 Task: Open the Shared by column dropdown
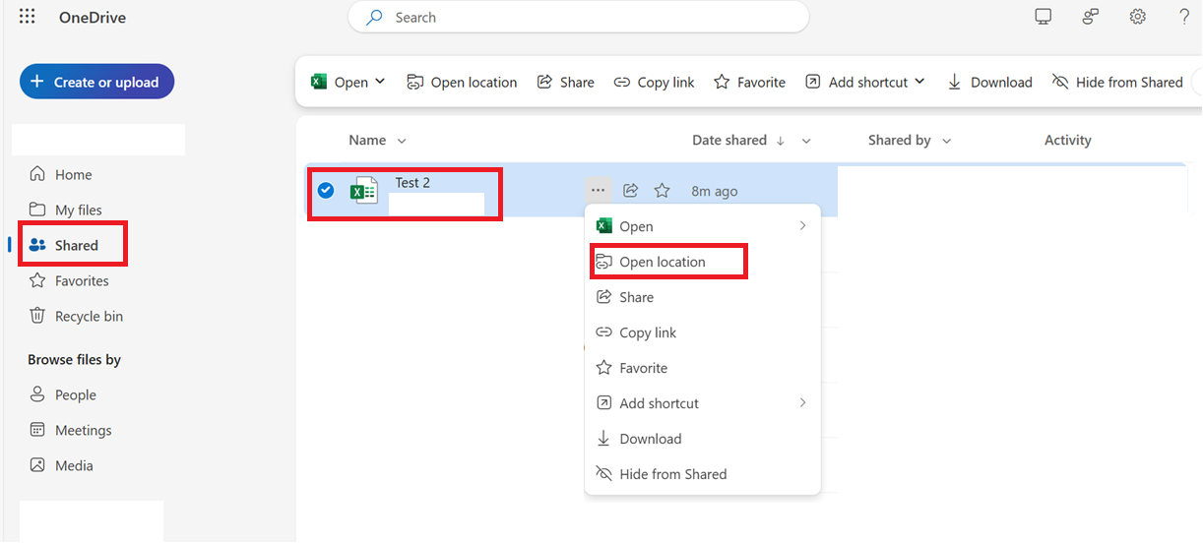[947, 141]
